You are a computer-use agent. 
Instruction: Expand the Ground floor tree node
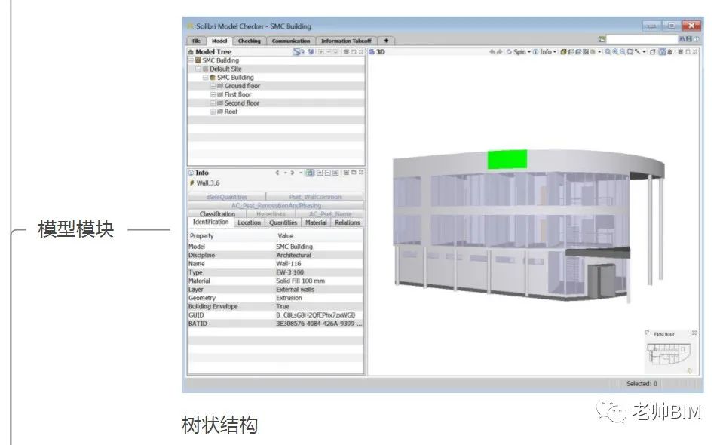pyautogui.click(x=213, y=86)
